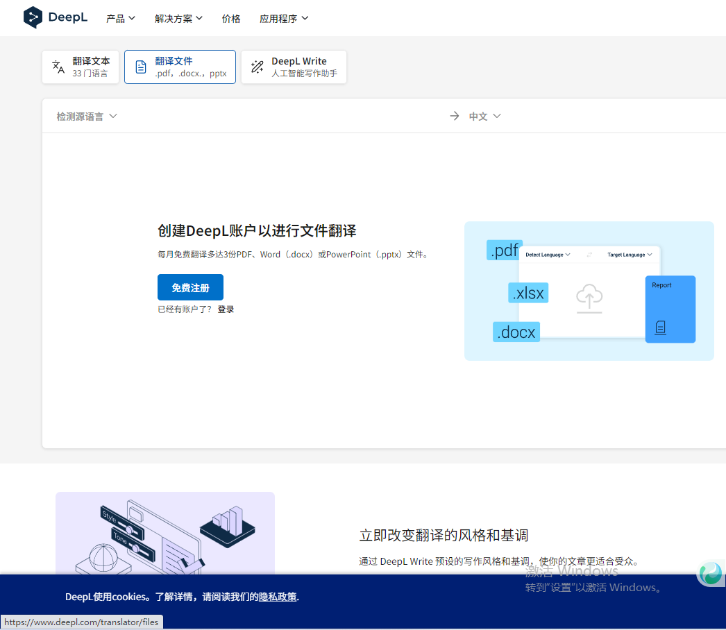The image size is (726, 630).
Task: Click the DeepL wordmark text
Action: pos(67,17)
